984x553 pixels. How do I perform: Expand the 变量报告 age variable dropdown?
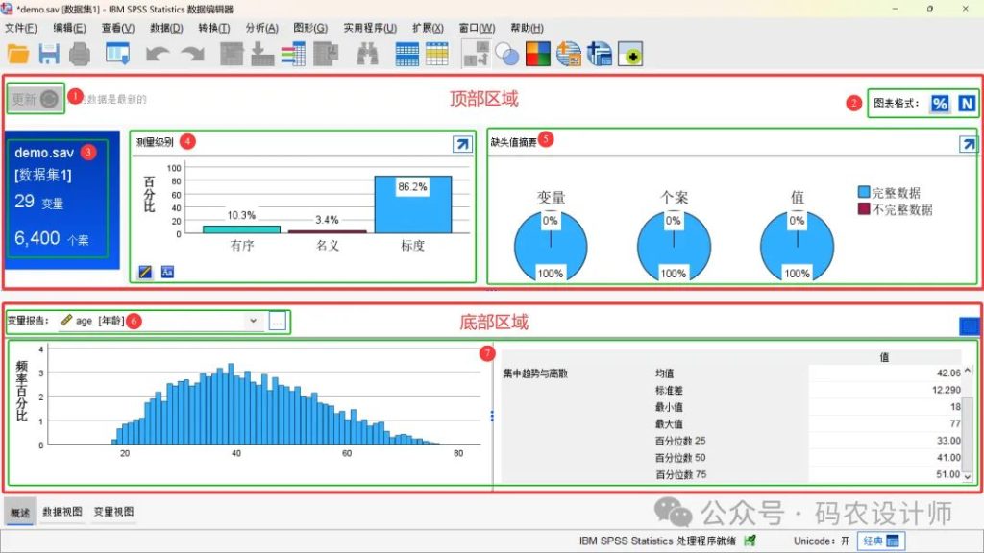(x=253, y=321)
